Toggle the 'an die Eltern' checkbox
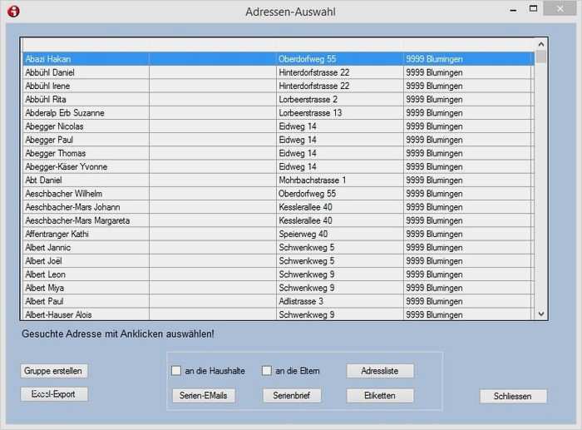This screenshot has height=430, width=582. (x=267, y=371)
